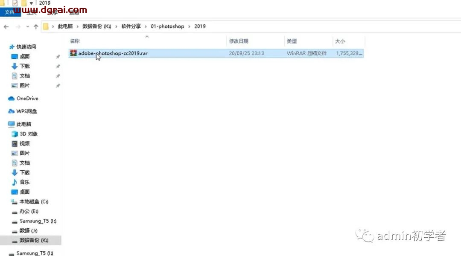Click the folder icon in address bar

click(46, 26)
